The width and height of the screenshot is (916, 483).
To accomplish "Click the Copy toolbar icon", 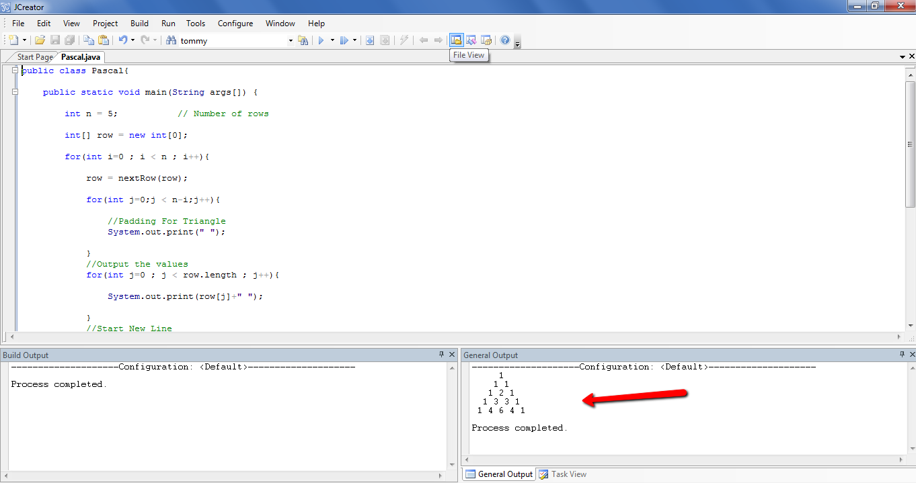I will tap(89, 40).
